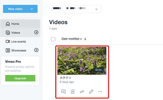Viewport: 163px width, 100px height.
Task: Open the review page icon on カタクリ card
Action: pos(63,92)
